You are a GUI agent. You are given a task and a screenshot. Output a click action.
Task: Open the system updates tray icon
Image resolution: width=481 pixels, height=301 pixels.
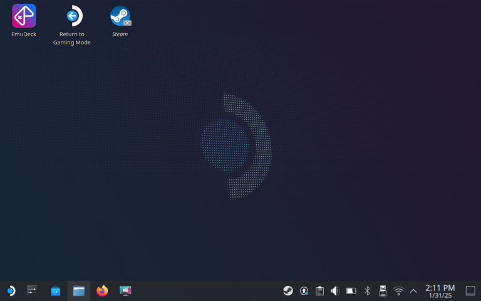pos(304,291)
